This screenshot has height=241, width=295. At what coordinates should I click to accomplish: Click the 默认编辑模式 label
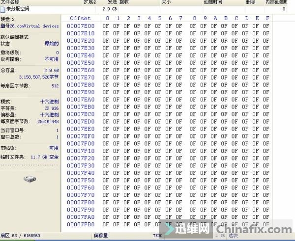click(14, 37)
